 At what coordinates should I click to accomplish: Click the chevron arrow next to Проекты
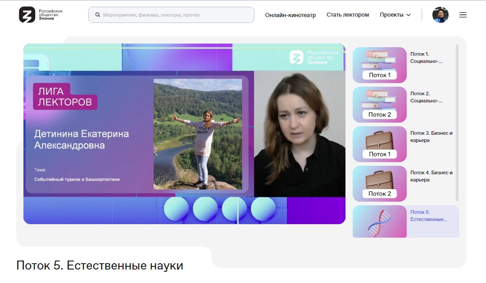(409, 15)
